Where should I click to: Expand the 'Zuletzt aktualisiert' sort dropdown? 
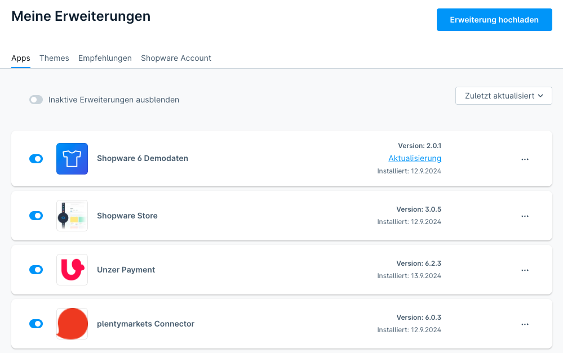coord(503,96)
